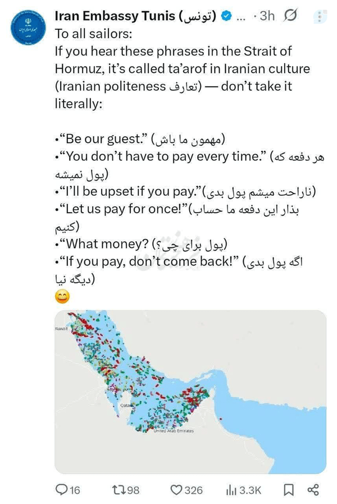Click the Grok slashed-circle icon
This screenshot has width=337, height=504.
pos(290,15)
